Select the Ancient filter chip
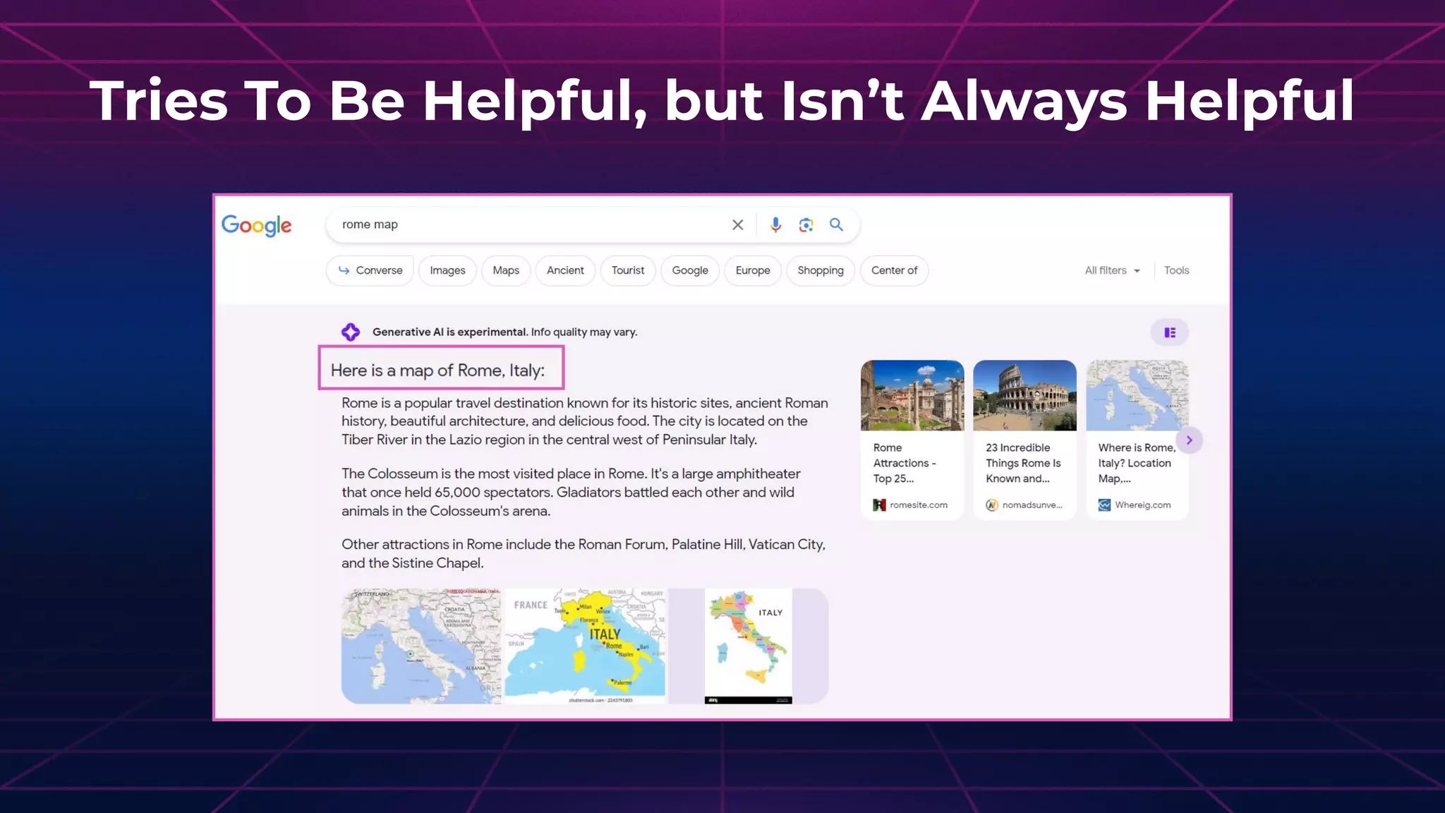This screenshot has width=1445, height=813. tap(564, 271)
